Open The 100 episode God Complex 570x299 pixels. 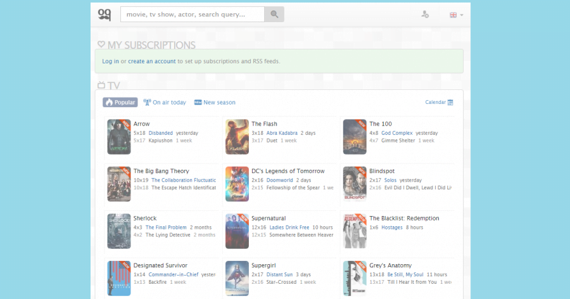[x=397, y=133]
